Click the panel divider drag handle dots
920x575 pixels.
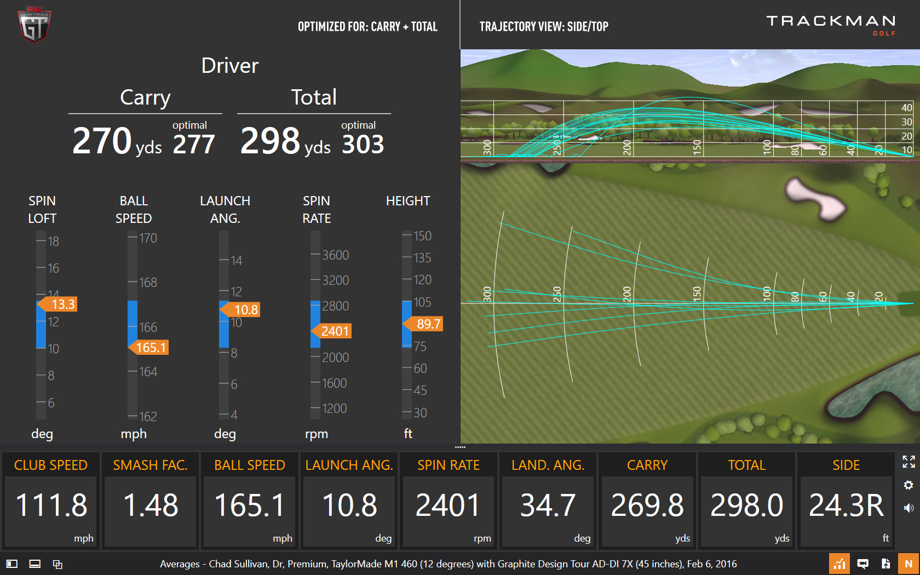click(460, 447)
